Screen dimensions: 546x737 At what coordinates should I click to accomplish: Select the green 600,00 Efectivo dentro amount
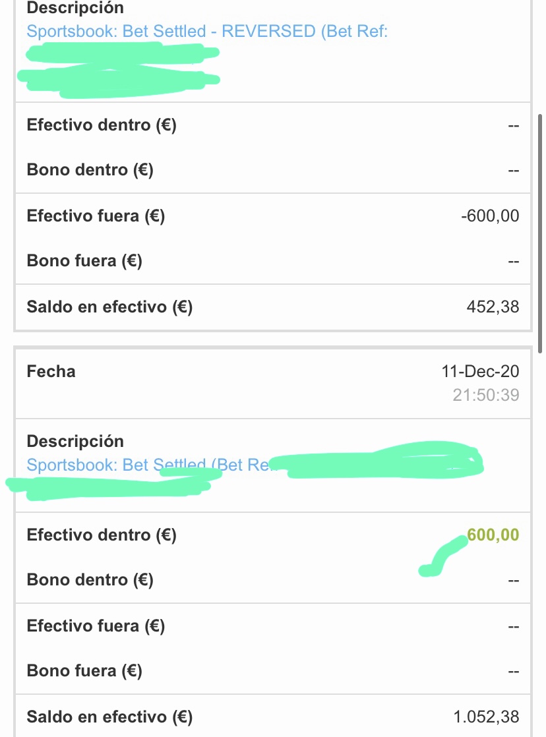click(493, 535)
